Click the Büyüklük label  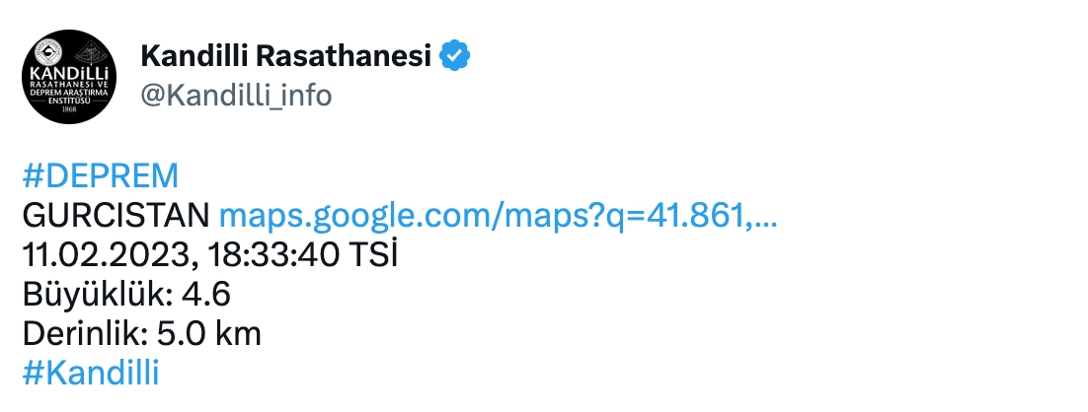click(x=97, y=295)
